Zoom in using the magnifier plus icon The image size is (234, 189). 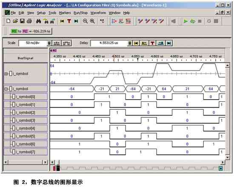pyautogui.click(x=92, y=21)
